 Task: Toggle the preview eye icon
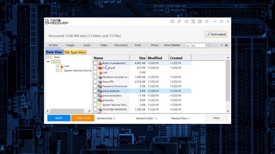226,45
